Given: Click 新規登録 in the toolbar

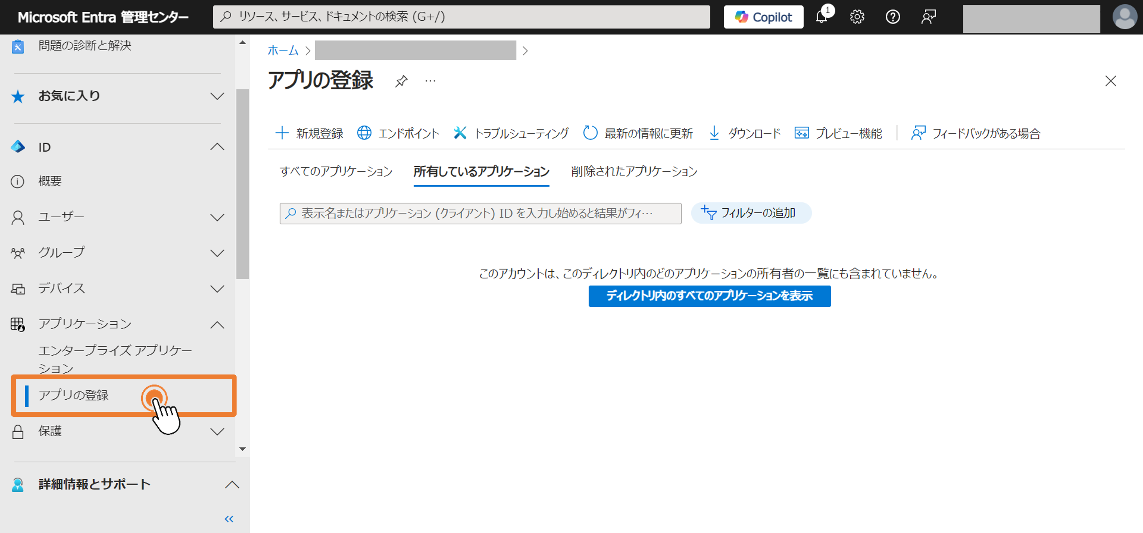Looking at the screenshot, I should (x=309, y=133).
